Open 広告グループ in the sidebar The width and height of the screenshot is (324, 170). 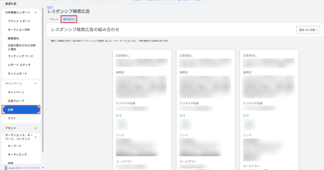[16, 101]
